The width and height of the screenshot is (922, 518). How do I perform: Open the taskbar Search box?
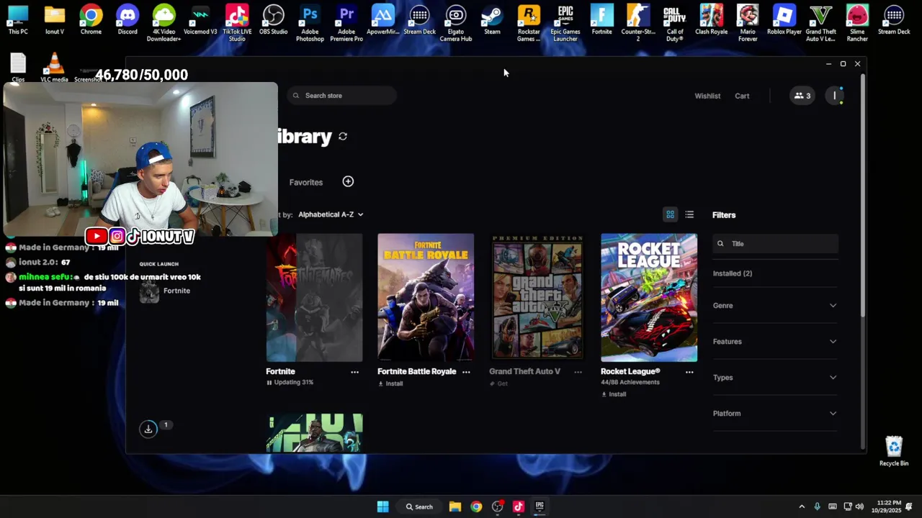point(419,506)
